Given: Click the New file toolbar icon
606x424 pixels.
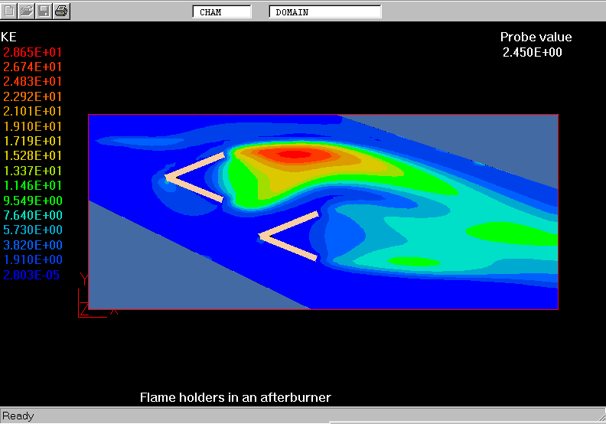Looking at the screenshot, I should tap(9, 11).
